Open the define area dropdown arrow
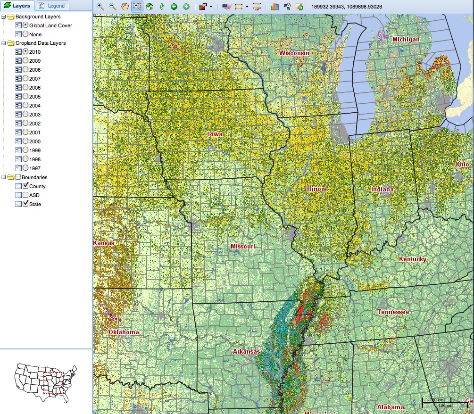The width and height of the screenshot is (474, 414). coord(247,7)
